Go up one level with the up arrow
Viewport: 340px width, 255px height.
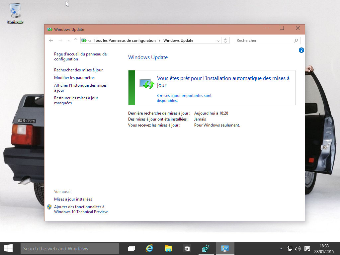point(76,41)
